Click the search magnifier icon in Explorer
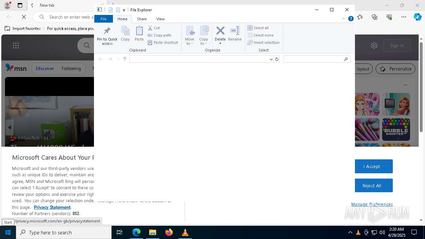 point(346,59)
